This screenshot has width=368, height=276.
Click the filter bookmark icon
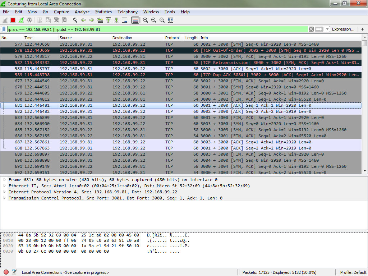click(4, 29)
